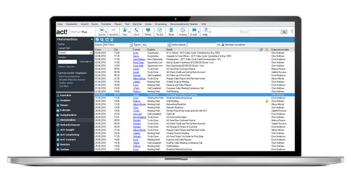Expand the arrow next to Help

click(x=210, y=32)
